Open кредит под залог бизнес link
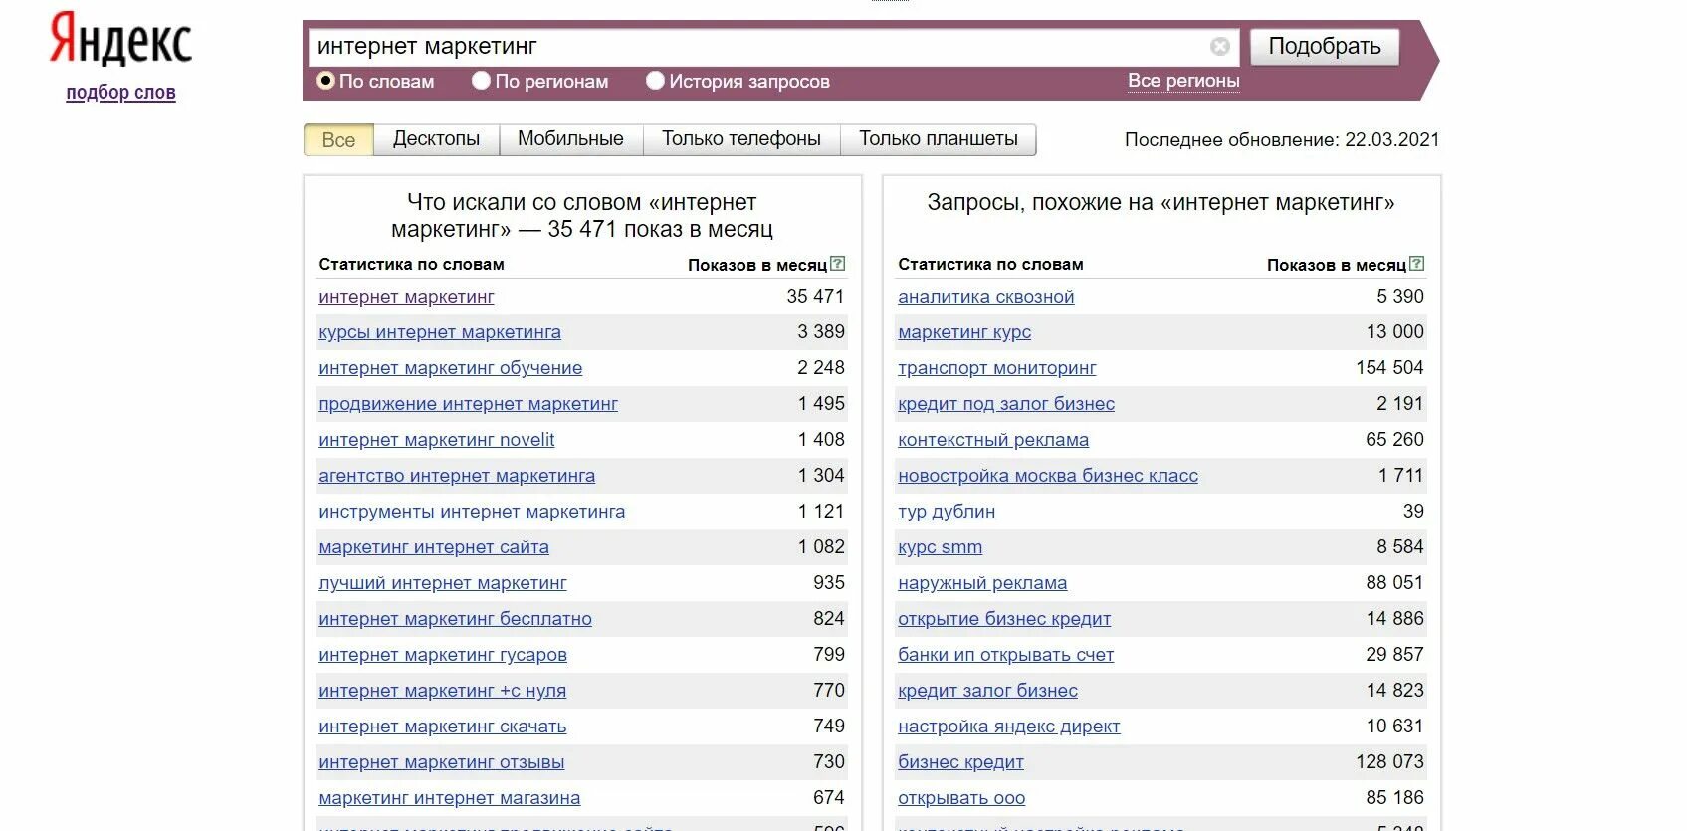Image resolution: width=1687 pixels, height=831 pixels. tap(1006, 404)
